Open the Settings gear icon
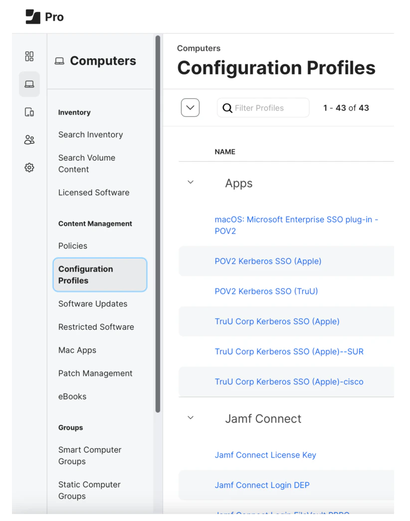This screenshot has width=410, height=521. tap(29, 168)
